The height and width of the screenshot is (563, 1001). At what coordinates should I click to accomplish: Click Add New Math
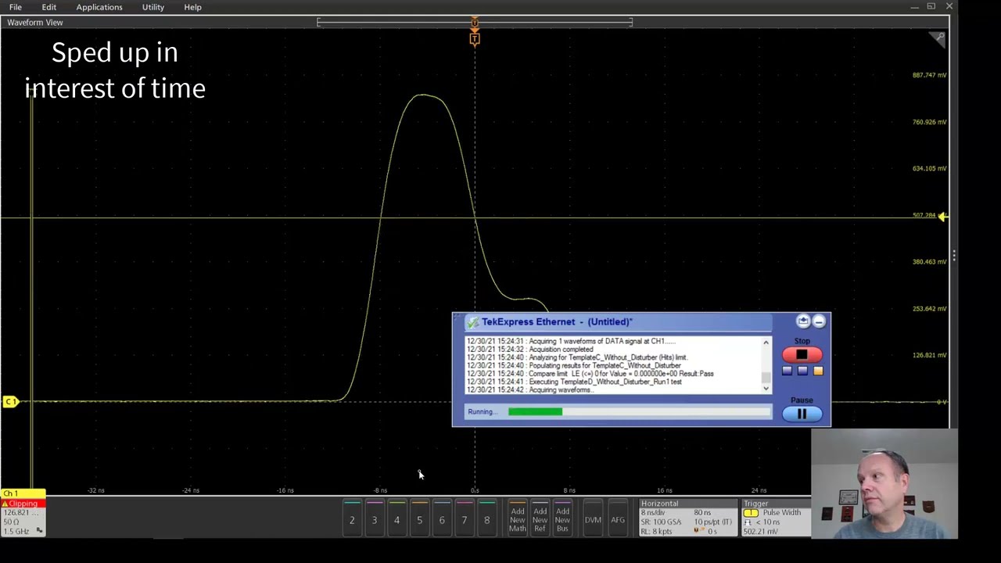(518, 519)
